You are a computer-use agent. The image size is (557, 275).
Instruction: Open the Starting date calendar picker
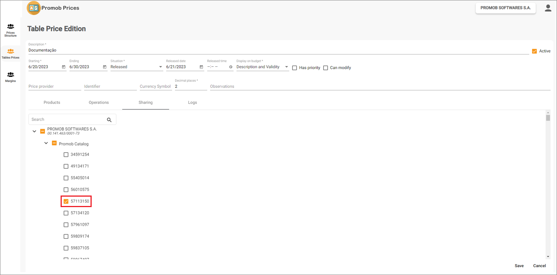click(64, 67)
